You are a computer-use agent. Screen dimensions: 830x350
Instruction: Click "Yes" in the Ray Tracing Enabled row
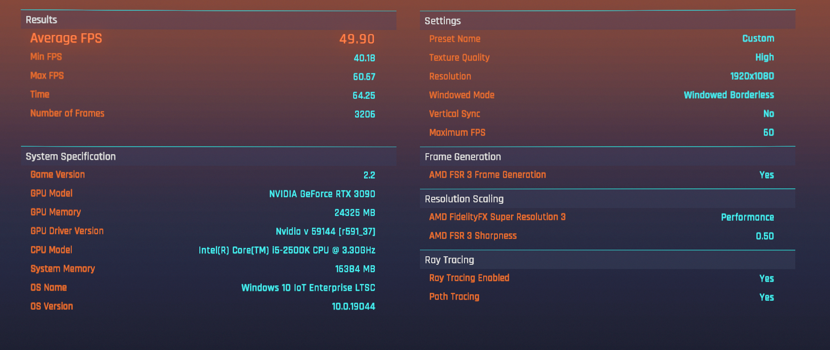pos(767,278)
